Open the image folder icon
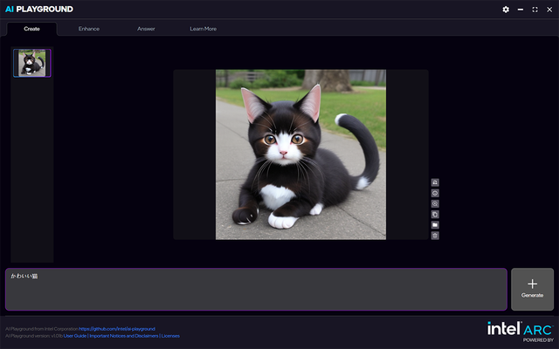The height and width of the screenshot is (349, 559). tap(435, 224)
